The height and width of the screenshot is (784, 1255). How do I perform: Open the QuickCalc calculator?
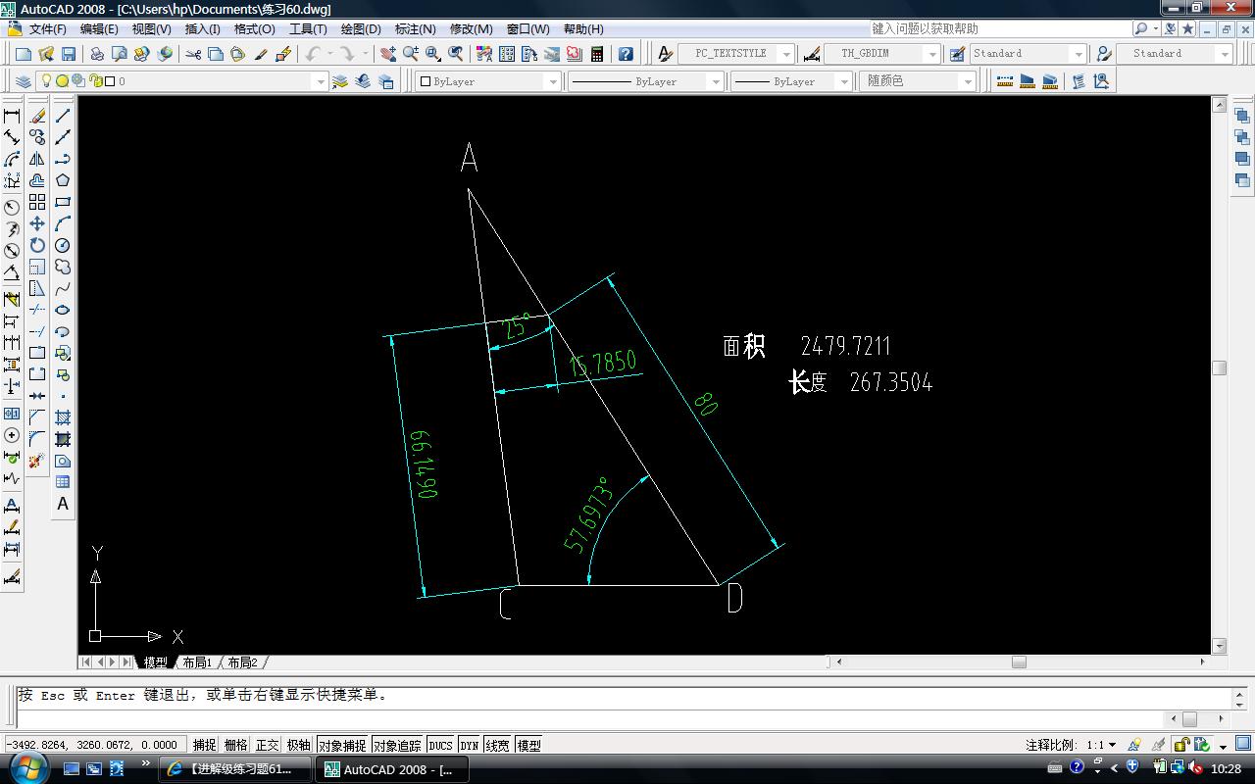pyautogui.click(x=597, y=54)
